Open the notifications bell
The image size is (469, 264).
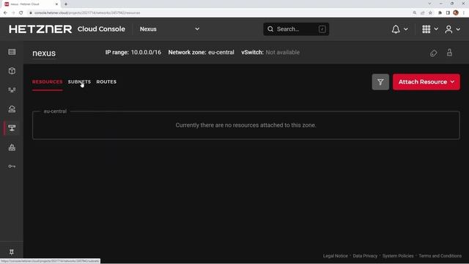point(396,29)
